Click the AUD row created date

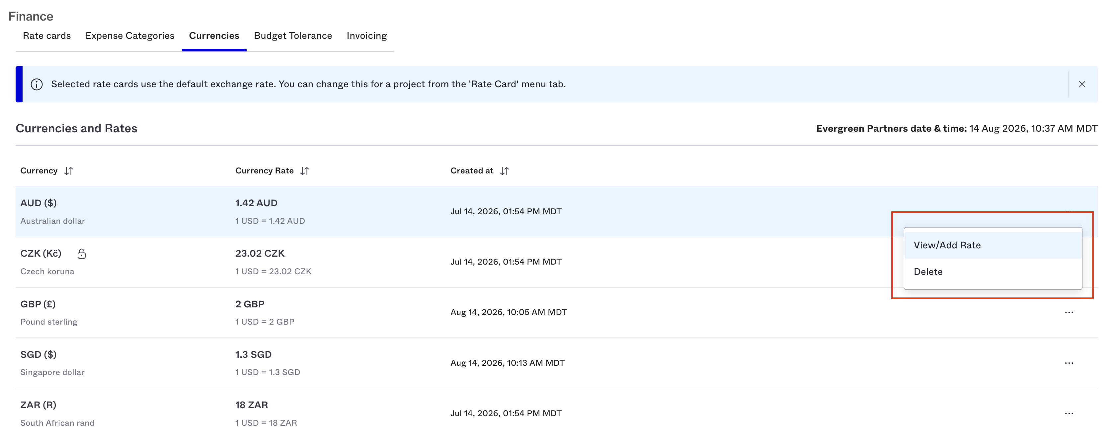[x=506, y=212]
